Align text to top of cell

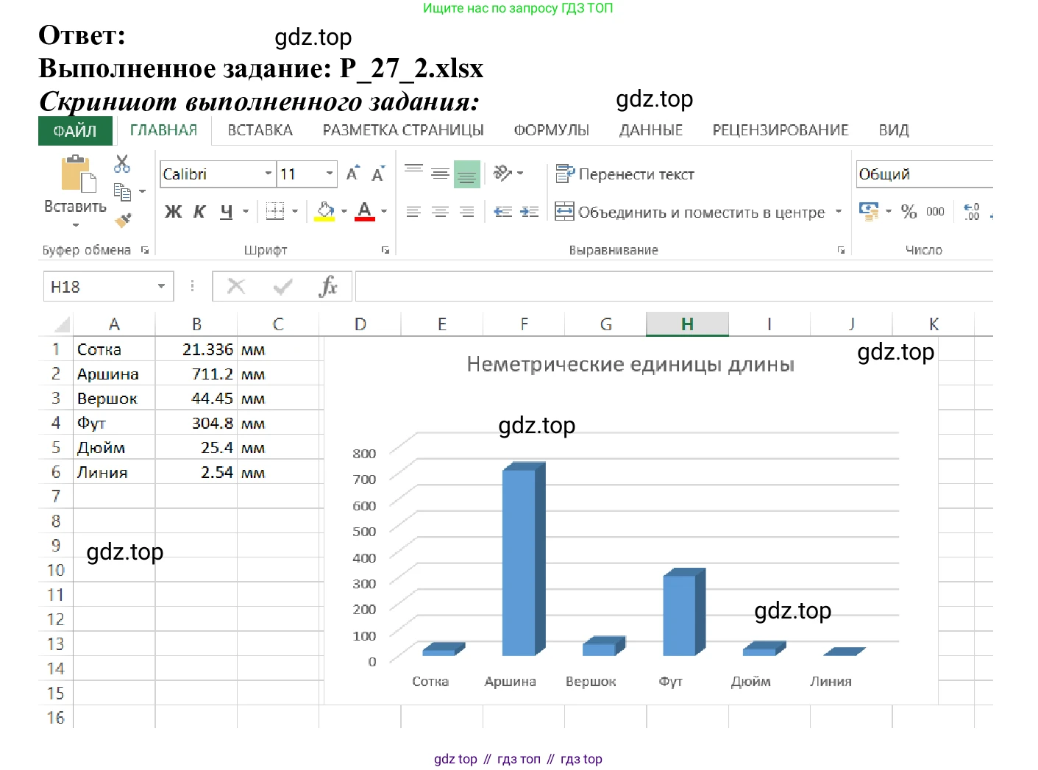[414, 168]
